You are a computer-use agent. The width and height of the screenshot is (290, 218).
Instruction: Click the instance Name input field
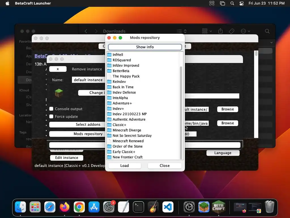88,80
